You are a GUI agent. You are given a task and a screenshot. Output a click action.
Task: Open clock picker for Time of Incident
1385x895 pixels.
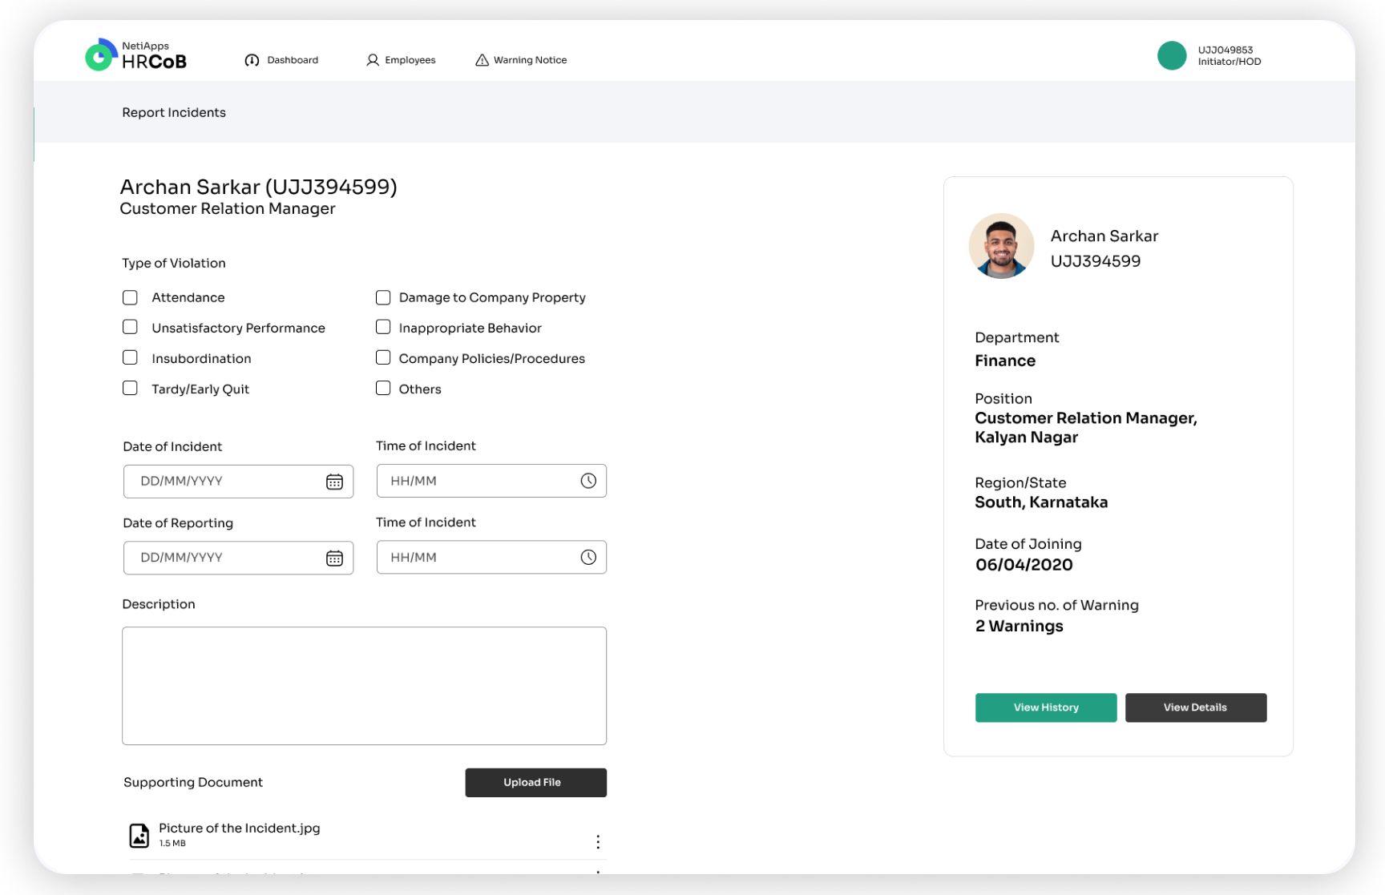[x=589, y=481]
